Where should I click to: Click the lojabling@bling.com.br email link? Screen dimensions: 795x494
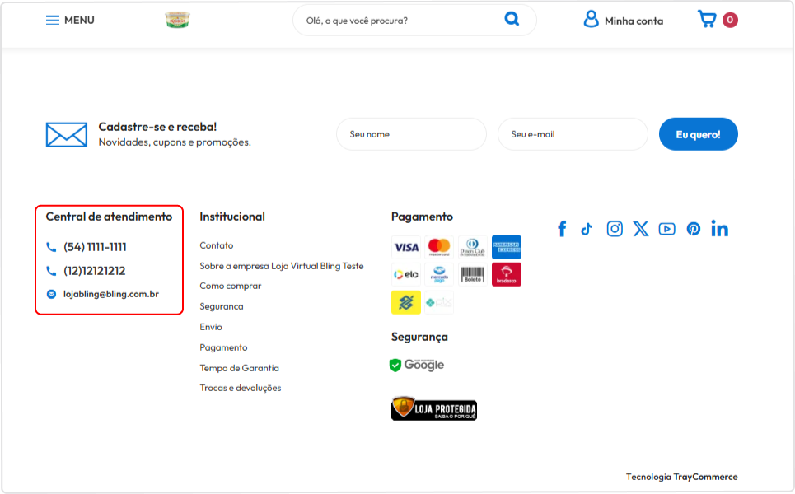click(111, 294)
